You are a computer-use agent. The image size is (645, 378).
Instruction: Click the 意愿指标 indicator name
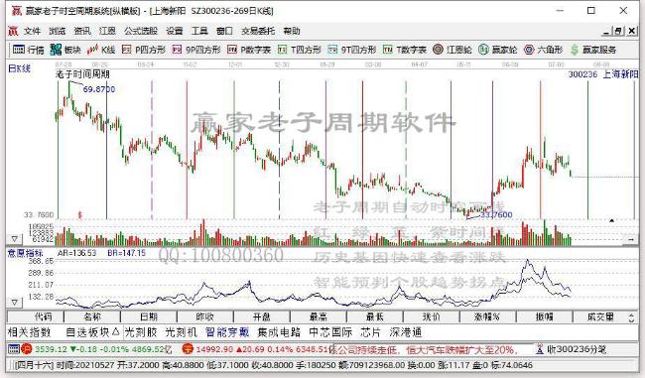25,253
